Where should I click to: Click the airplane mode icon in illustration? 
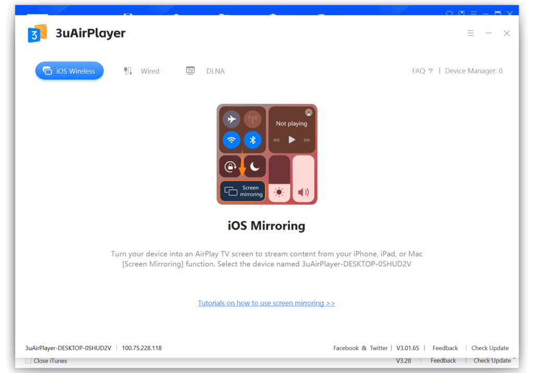pyautogui.click(x=232, y=119)
